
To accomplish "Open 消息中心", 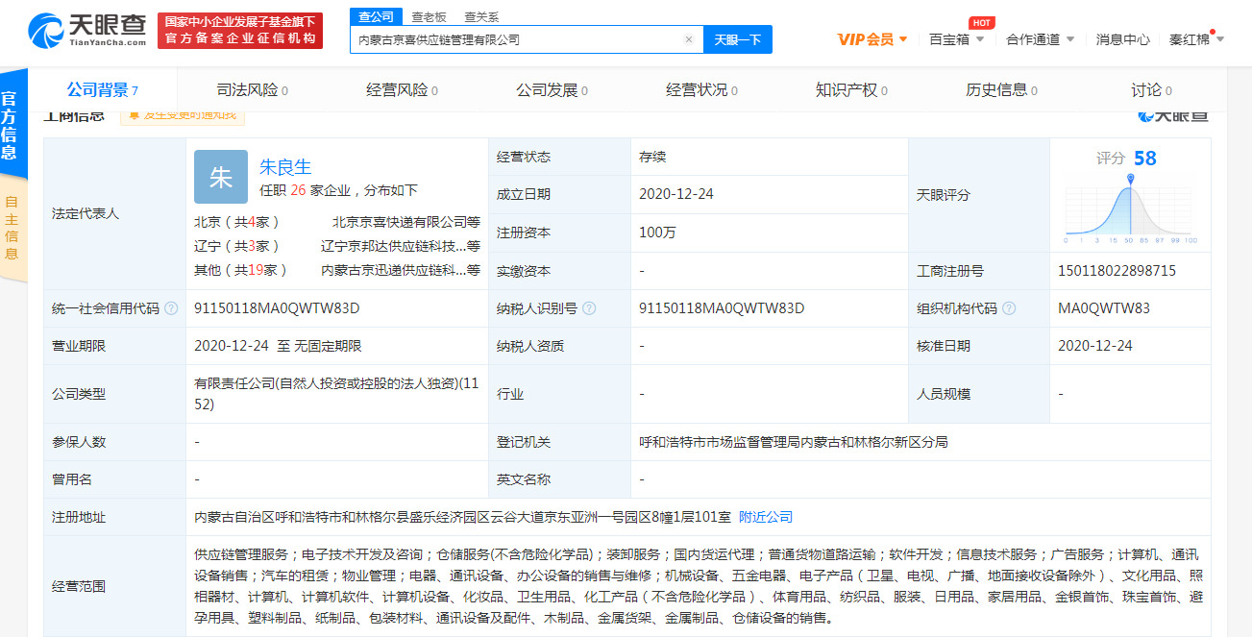I will 1122,39.
